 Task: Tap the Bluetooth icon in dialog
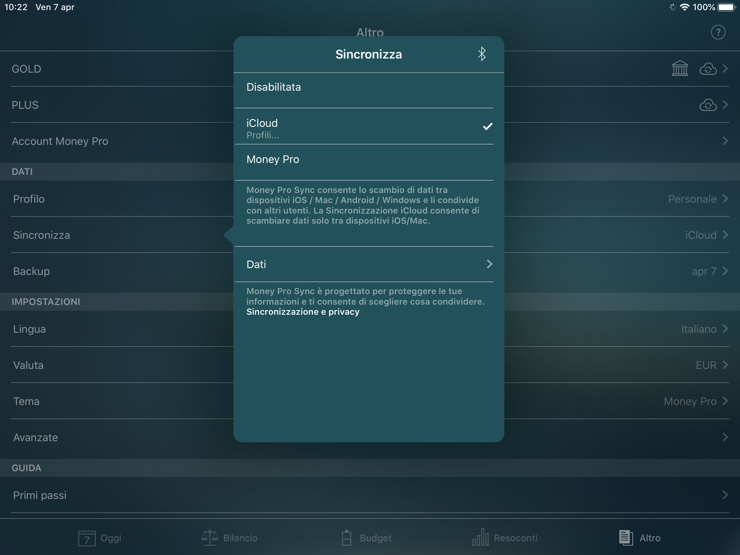tap(481, 53)
